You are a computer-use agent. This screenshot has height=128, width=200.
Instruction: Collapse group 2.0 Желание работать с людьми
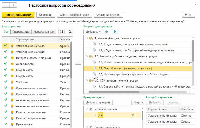pos(87,56)
